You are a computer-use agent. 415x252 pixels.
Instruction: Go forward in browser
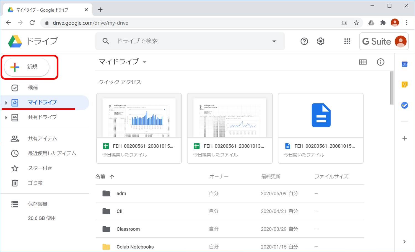[x=20, y=23]
